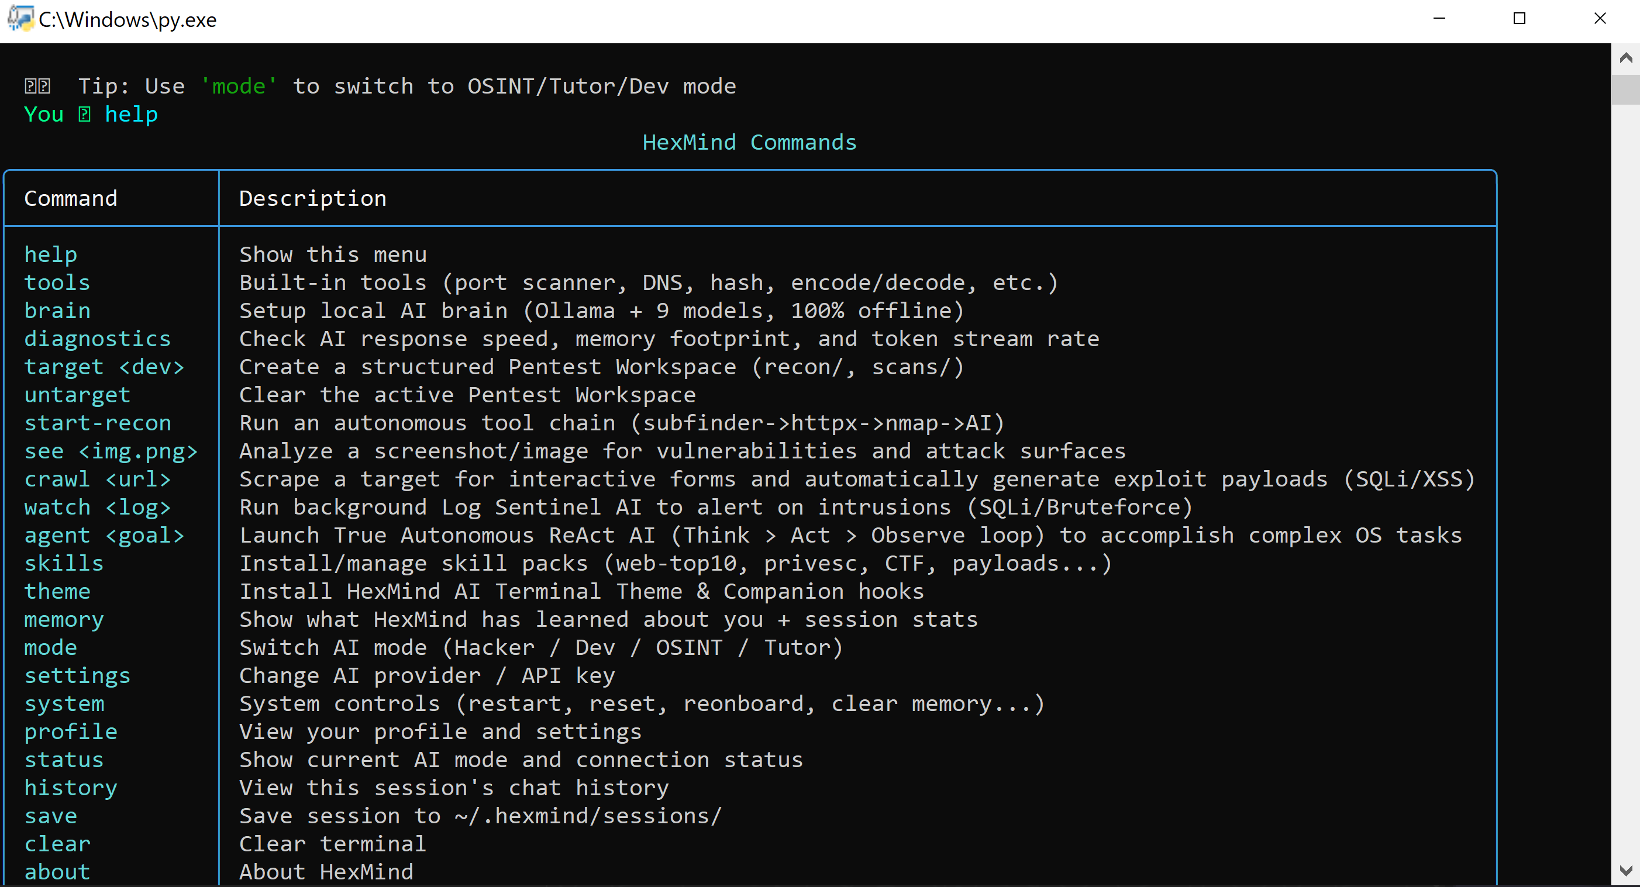Click the py.exe icon in title bar

click(19, 19)
